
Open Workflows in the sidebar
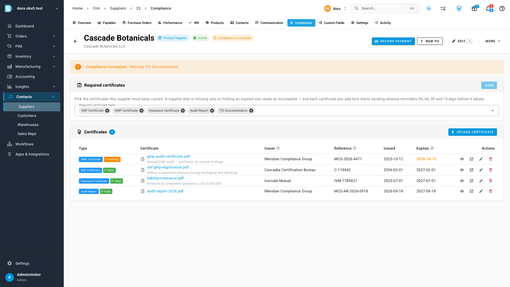[24, 144]
